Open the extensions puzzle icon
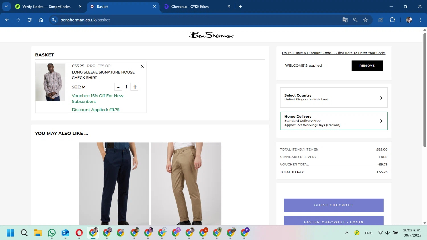Screen dimensions: 427x240 pos(392,20)
